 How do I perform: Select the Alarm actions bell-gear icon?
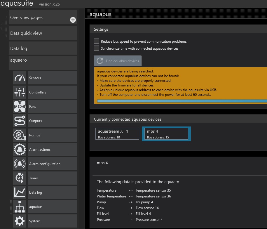[x=20, y=150]
